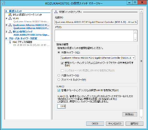
Task: Expand the 新しい仮想スイッチ tree node
Action: 7,32
